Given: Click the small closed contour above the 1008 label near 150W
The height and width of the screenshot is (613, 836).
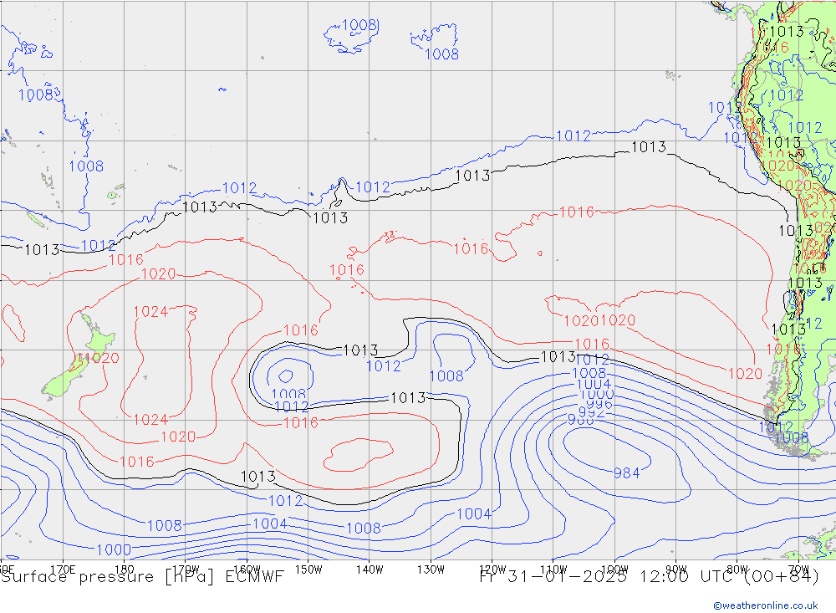Looking at the screenshot, I should pos(286,375).
